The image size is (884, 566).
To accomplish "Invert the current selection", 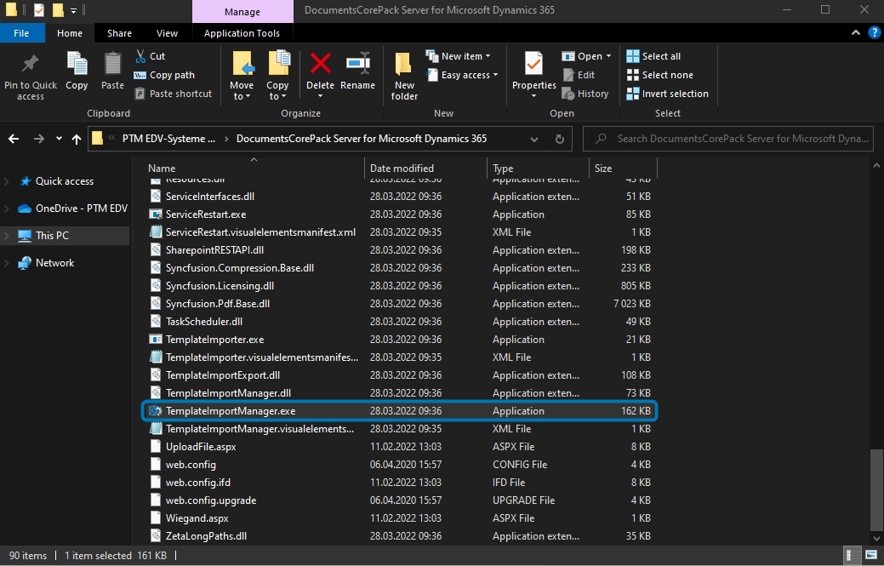I will pos(668,94).
